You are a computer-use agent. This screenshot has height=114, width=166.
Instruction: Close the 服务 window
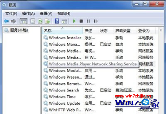(157, 4)
